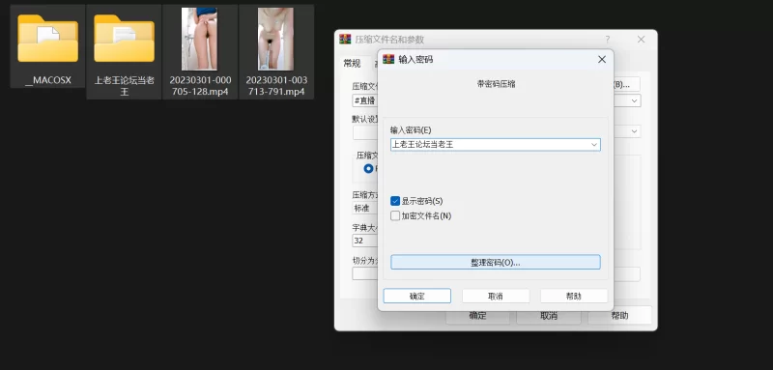
Task: Open the _MACOSX folder
Action: coord(47,45)
